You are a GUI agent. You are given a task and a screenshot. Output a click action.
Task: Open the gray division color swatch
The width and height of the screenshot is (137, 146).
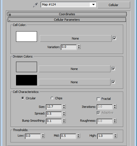pos(27,67)
